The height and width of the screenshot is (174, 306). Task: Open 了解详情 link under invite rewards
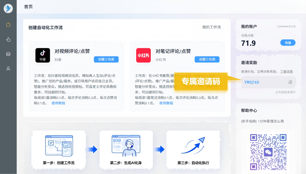(x=286, y=72)
